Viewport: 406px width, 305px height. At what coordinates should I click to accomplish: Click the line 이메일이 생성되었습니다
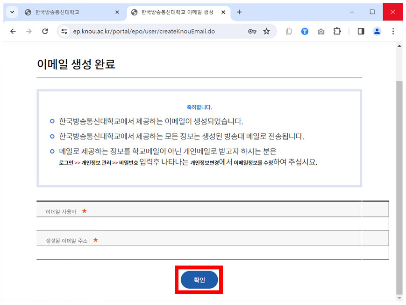(x=151, y=121)
